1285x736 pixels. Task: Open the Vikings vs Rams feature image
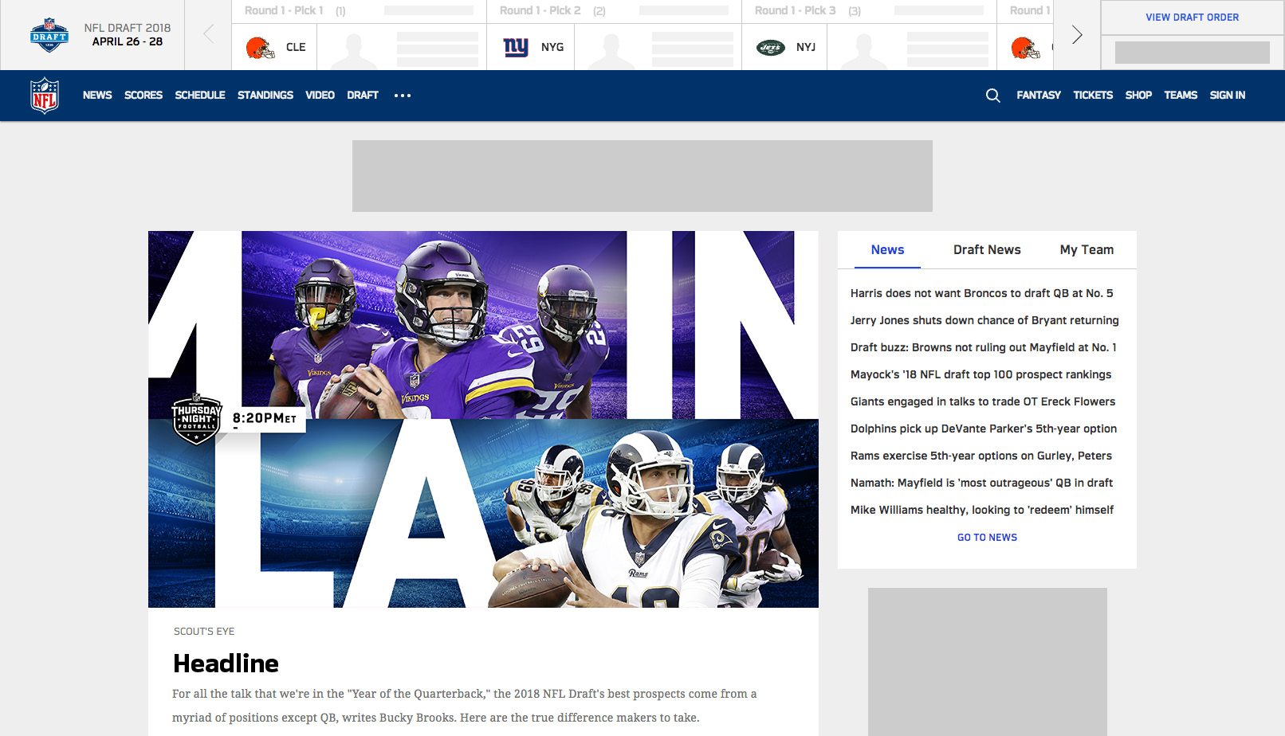[483, 419]
